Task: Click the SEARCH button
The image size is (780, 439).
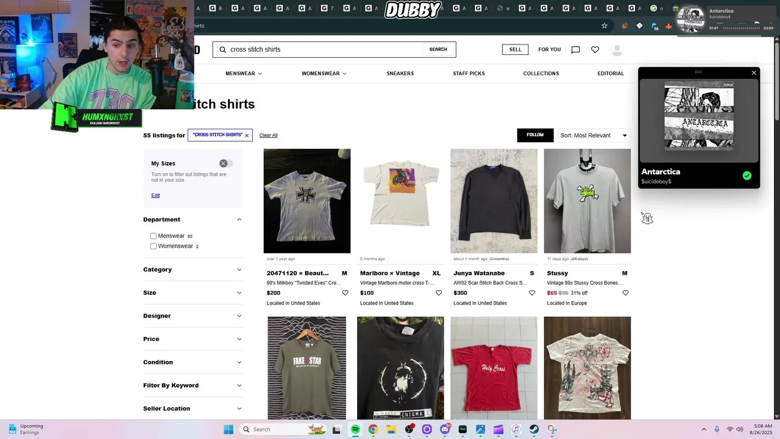Action: (x=438, y=49)
